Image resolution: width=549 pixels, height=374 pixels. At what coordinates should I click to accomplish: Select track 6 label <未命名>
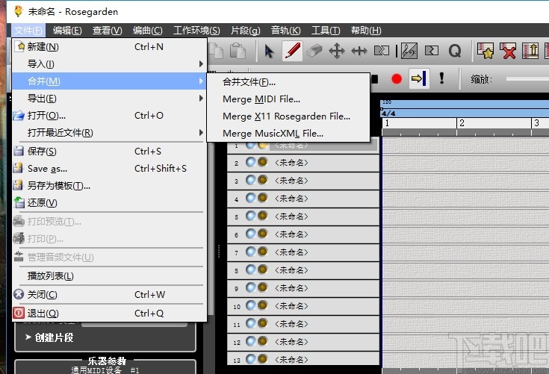click(x=291, y=234)
